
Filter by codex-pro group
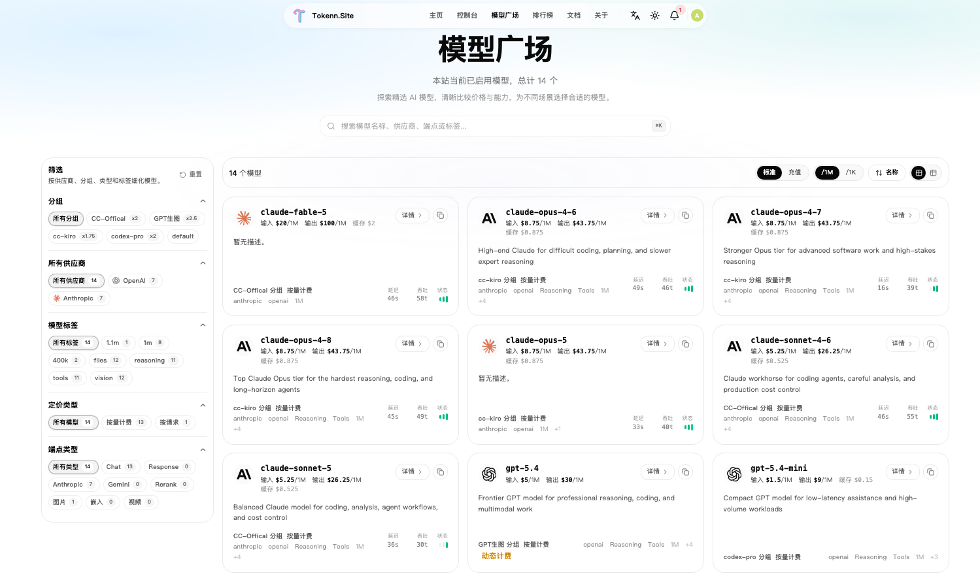pyautogui.click(x=134, y=236)
